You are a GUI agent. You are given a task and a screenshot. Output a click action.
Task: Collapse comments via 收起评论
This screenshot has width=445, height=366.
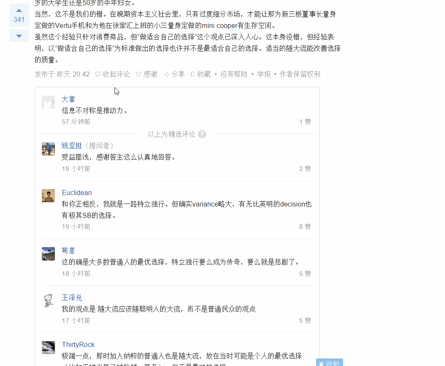point(113,74)
